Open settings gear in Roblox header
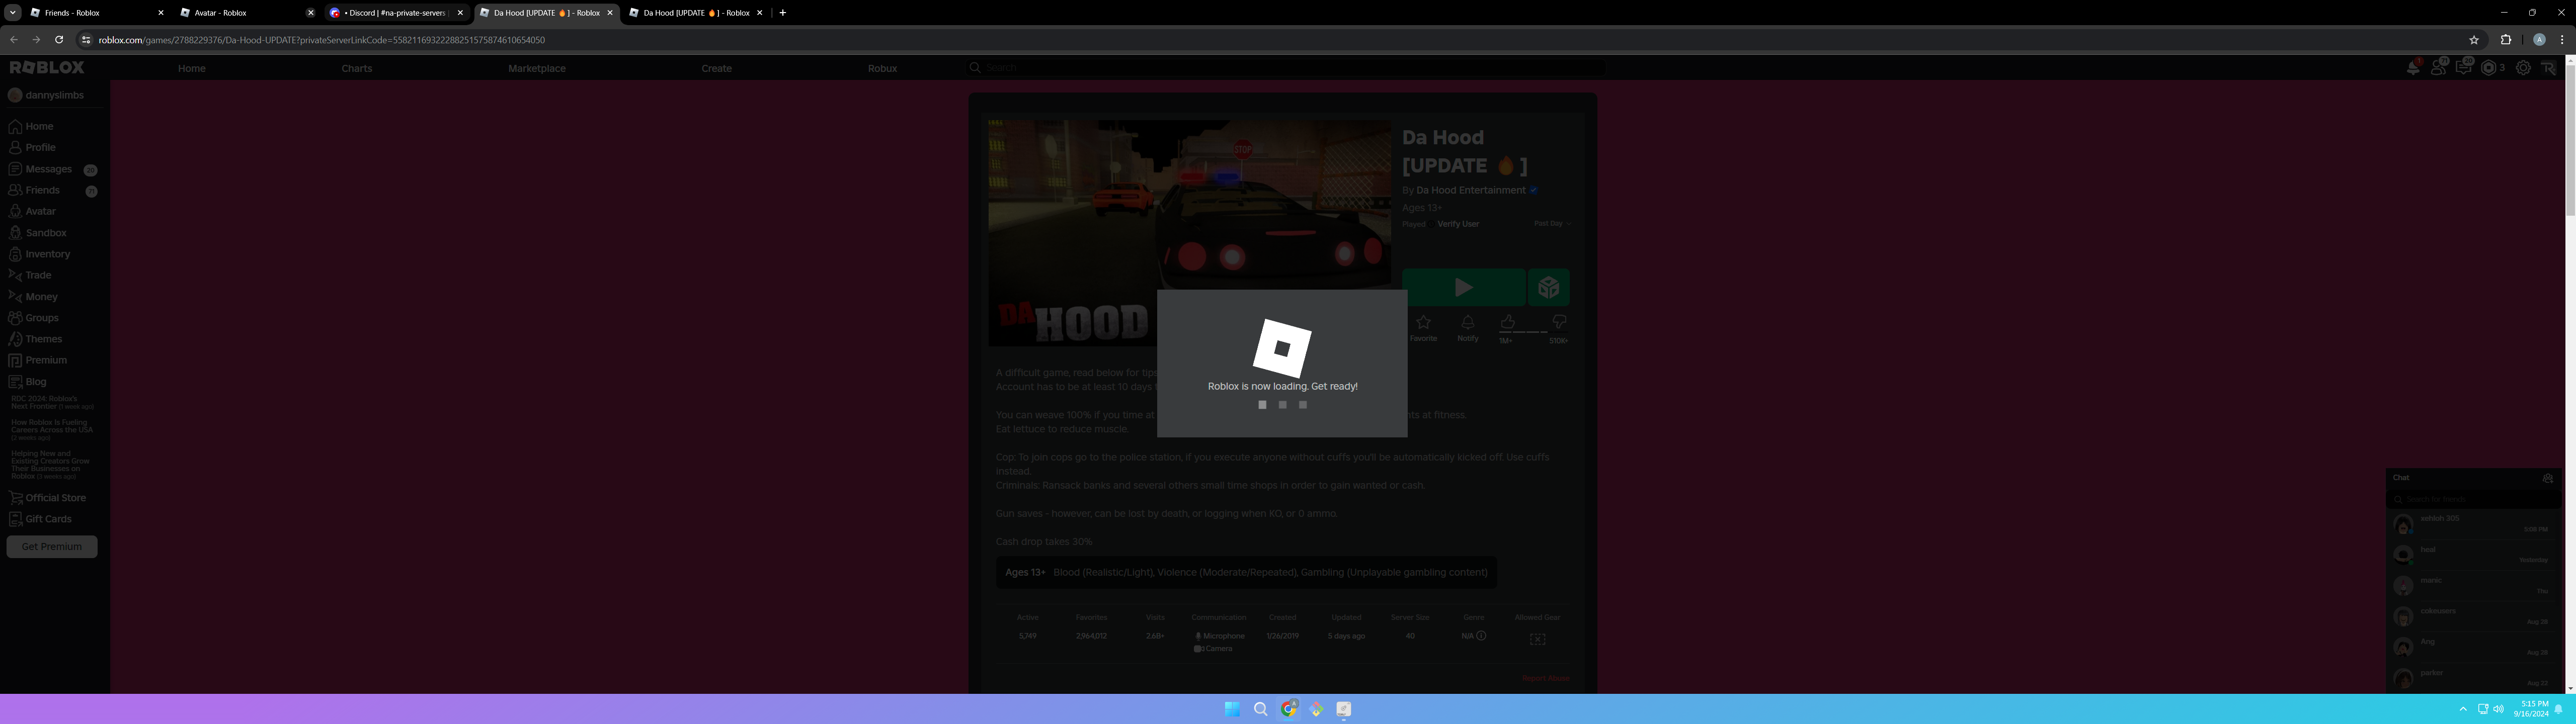2576x724 pixels. tap(2523, 68)
